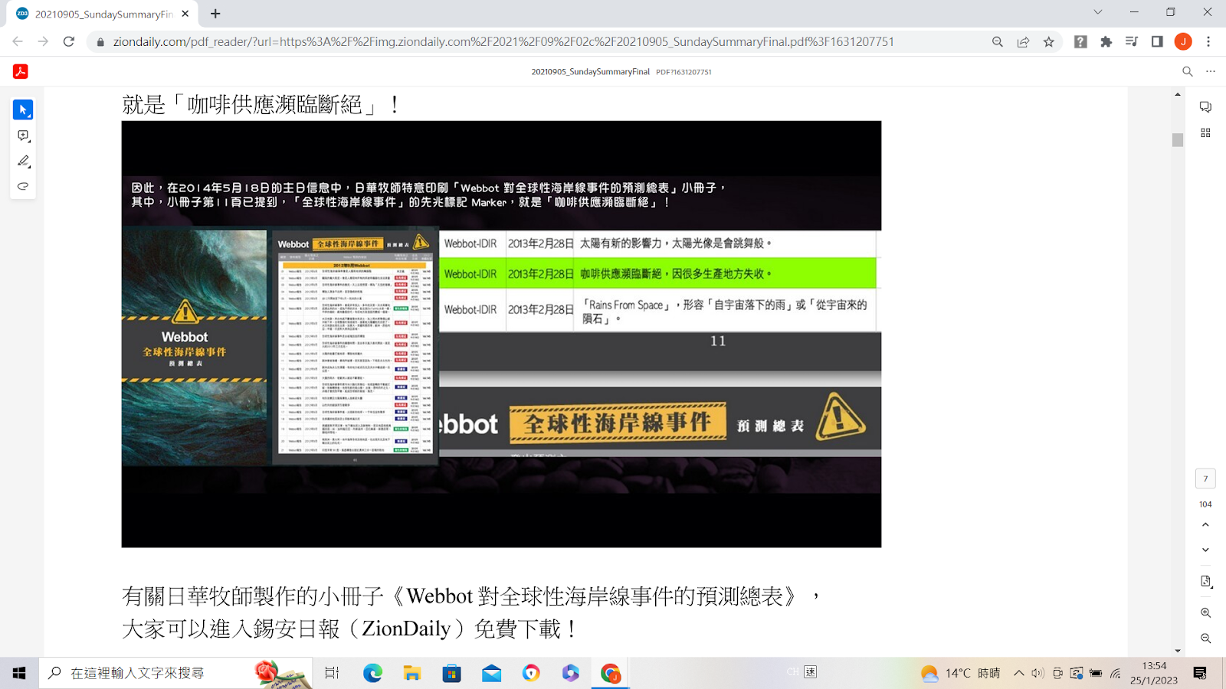
Task: Click the ziondaily.com address bar URL
Action: pyautogui.click(x=503, y=41)
